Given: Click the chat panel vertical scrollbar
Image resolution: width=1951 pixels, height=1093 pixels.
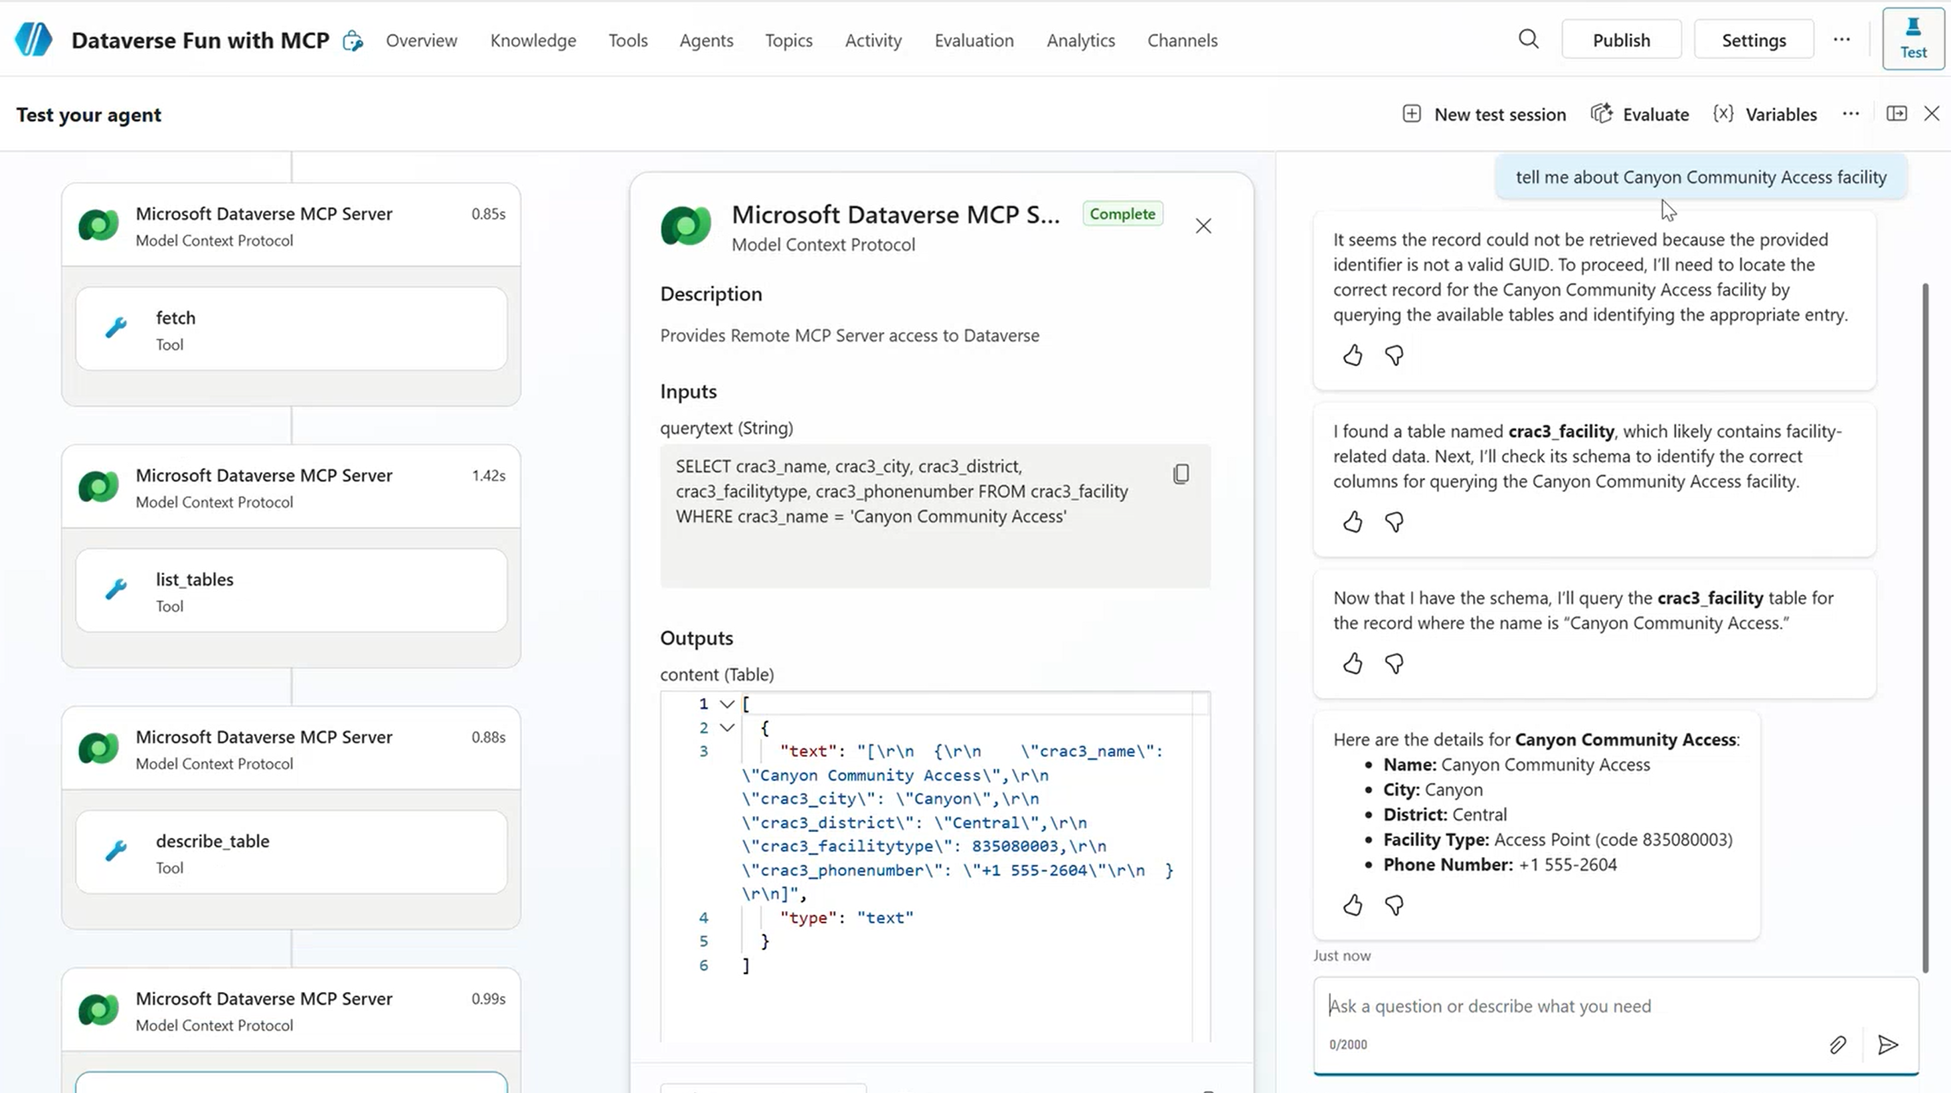Looking at the screenshot, I should pos(1924,626).
